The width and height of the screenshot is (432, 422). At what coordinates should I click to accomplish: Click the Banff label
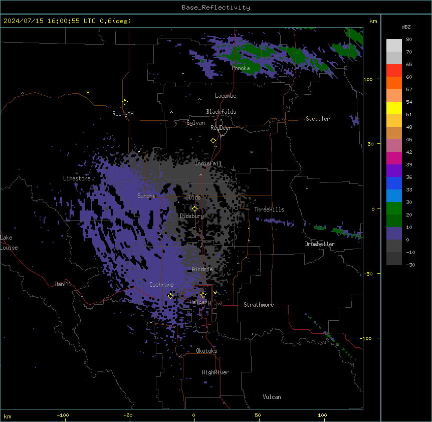pos(62,284)
